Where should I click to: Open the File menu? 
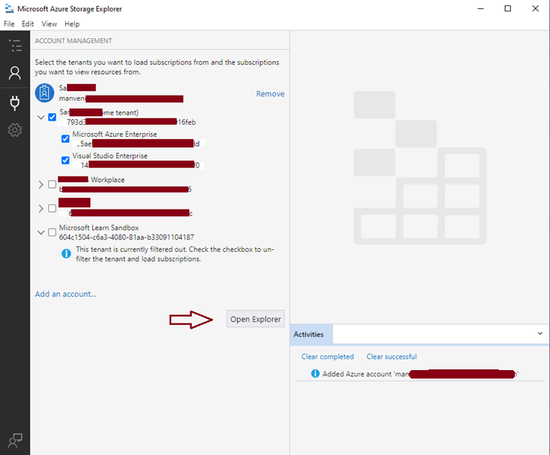pos(9,24)
